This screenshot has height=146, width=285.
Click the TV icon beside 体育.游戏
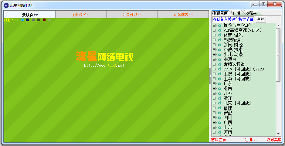pyautogui.click(x=219, y=35)
